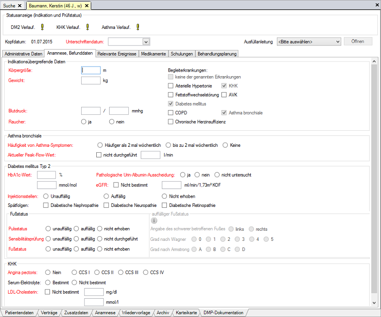
Task: Select Raucher nein radio button
Action: 111,122
